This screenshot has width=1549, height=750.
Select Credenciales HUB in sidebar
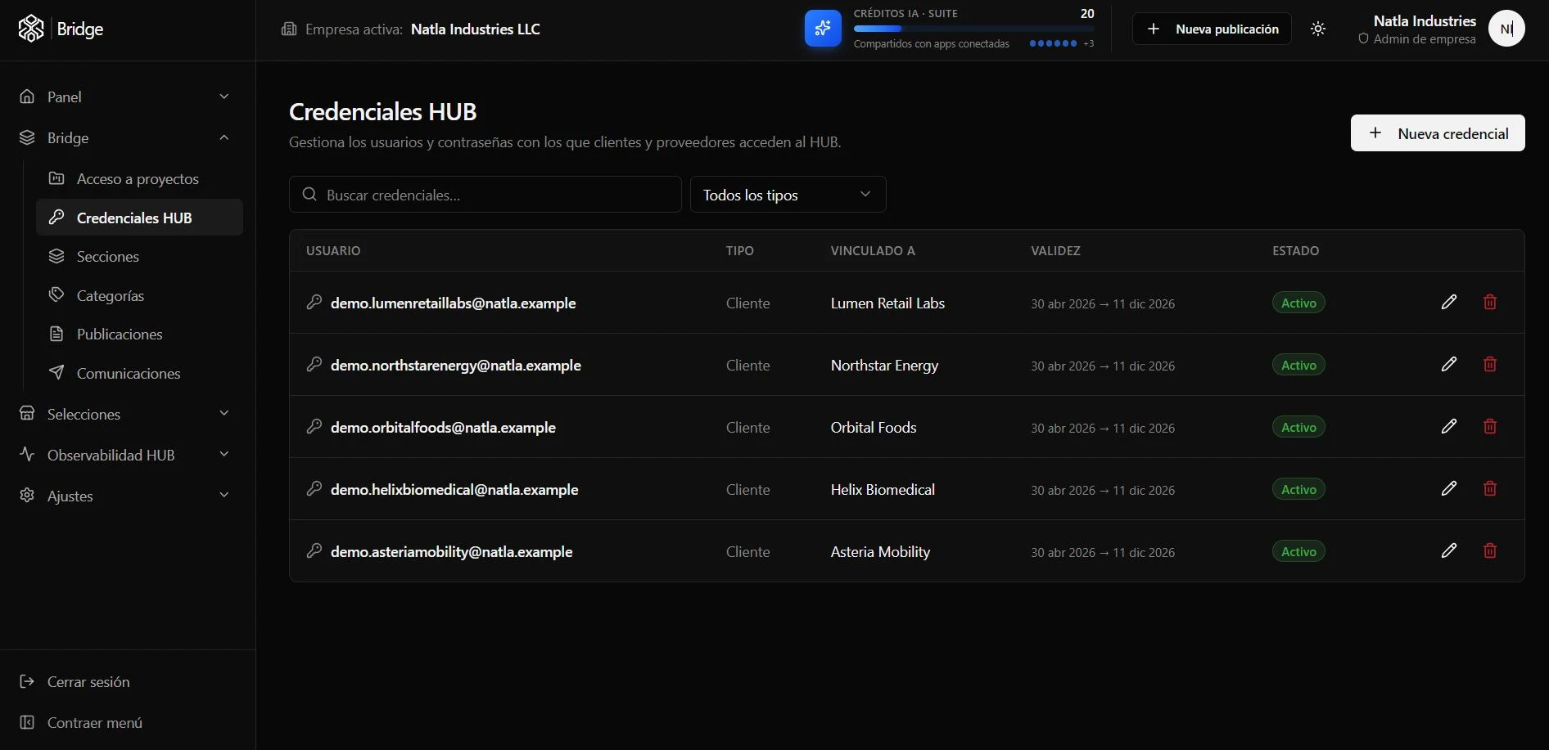139,218
